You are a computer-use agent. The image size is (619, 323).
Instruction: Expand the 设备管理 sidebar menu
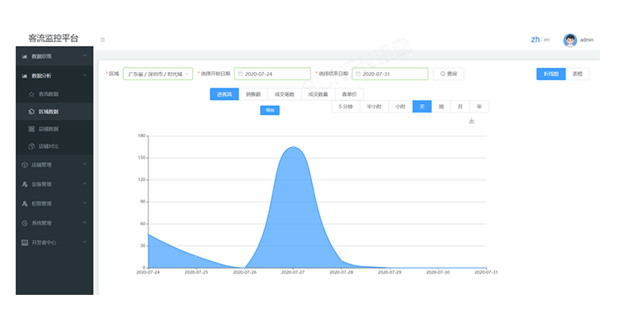tap(54, 184)
